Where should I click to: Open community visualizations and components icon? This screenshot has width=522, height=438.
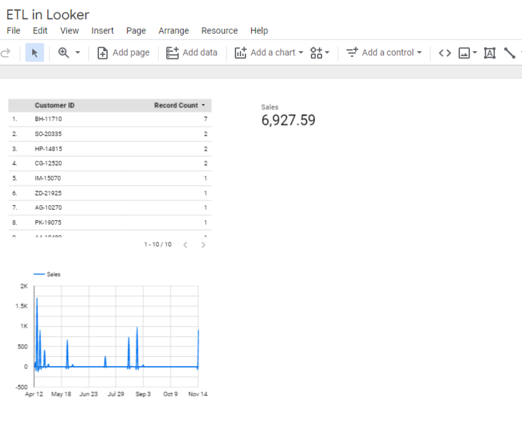[316, 53]
